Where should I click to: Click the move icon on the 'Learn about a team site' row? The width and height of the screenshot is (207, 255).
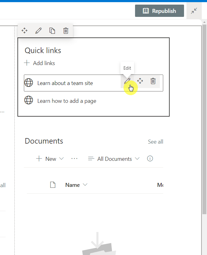tap(140, 81)
